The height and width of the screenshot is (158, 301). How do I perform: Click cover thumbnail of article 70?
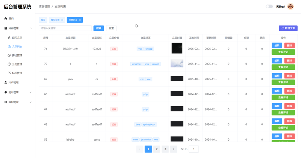click(x=177, y=63)
